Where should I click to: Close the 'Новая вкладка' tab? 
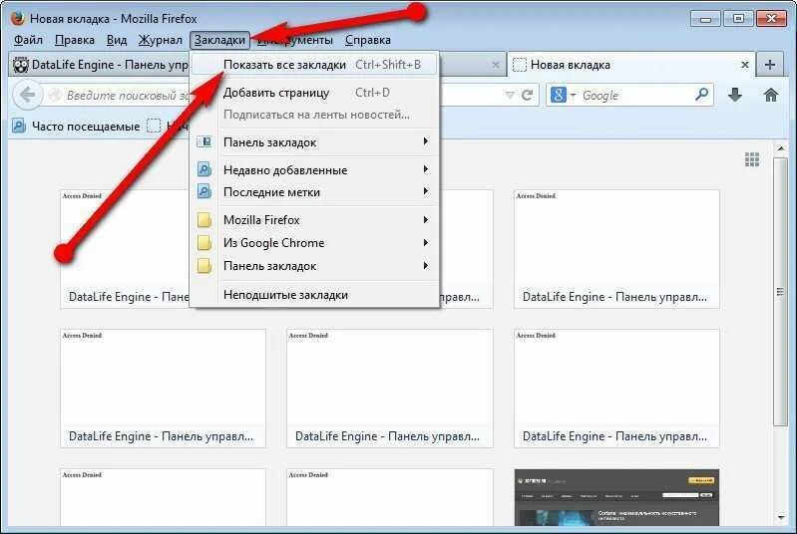[745, 65]
